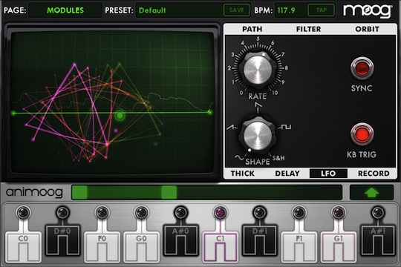Click the round lamp above F1 key
Screen dimensions: 401x267
pyautogui.click(x=299, y=213)
